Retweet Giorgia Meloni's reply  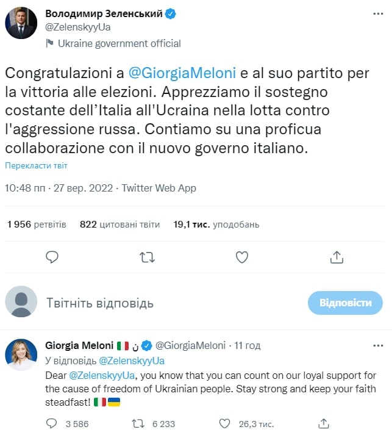(140, 423)
